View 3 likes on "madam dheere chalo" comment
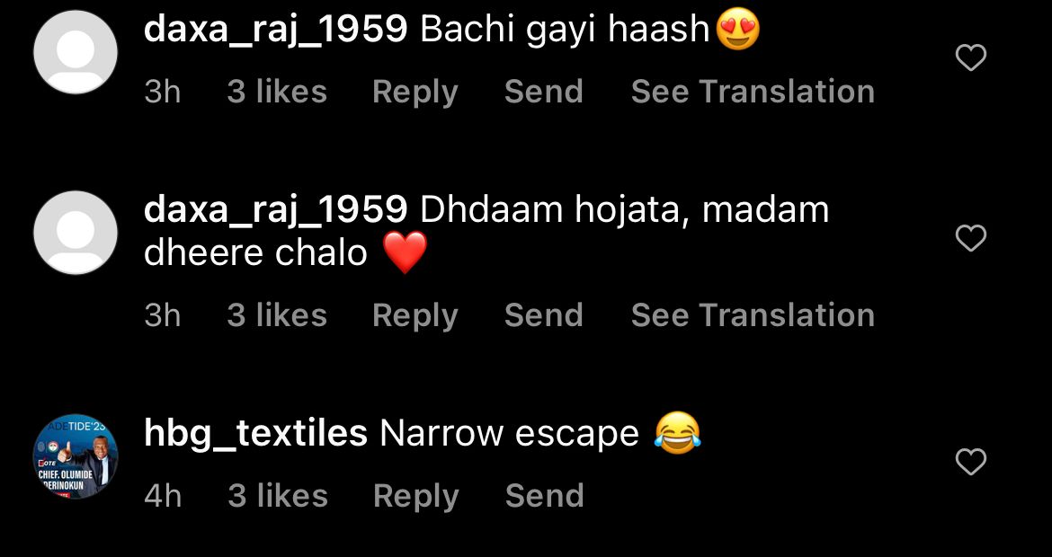 point(277,315)
